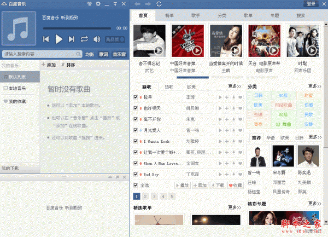The width and height of the screenshot is (328, 237).
Task: Expand 更多 beside 精彩专题
Action: 315,204
